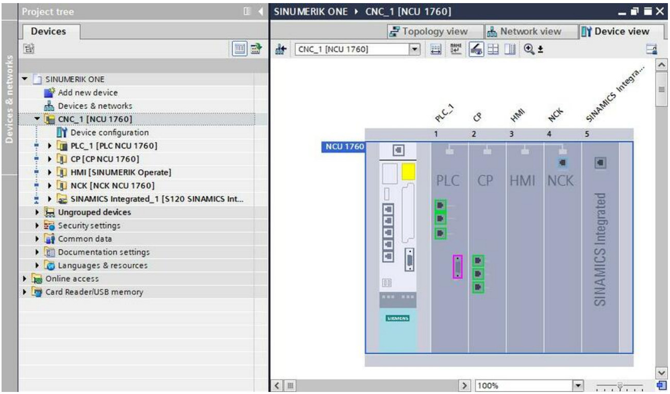Click the zoom magnifier icon in the toolbar

[528, 48]
